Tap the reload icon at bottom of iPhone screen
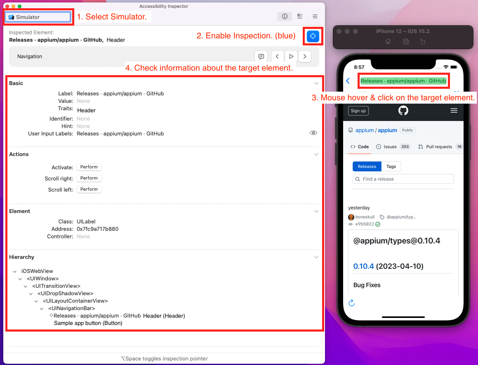Viewport: 478px width, 365px height. (x=351, y=303)
